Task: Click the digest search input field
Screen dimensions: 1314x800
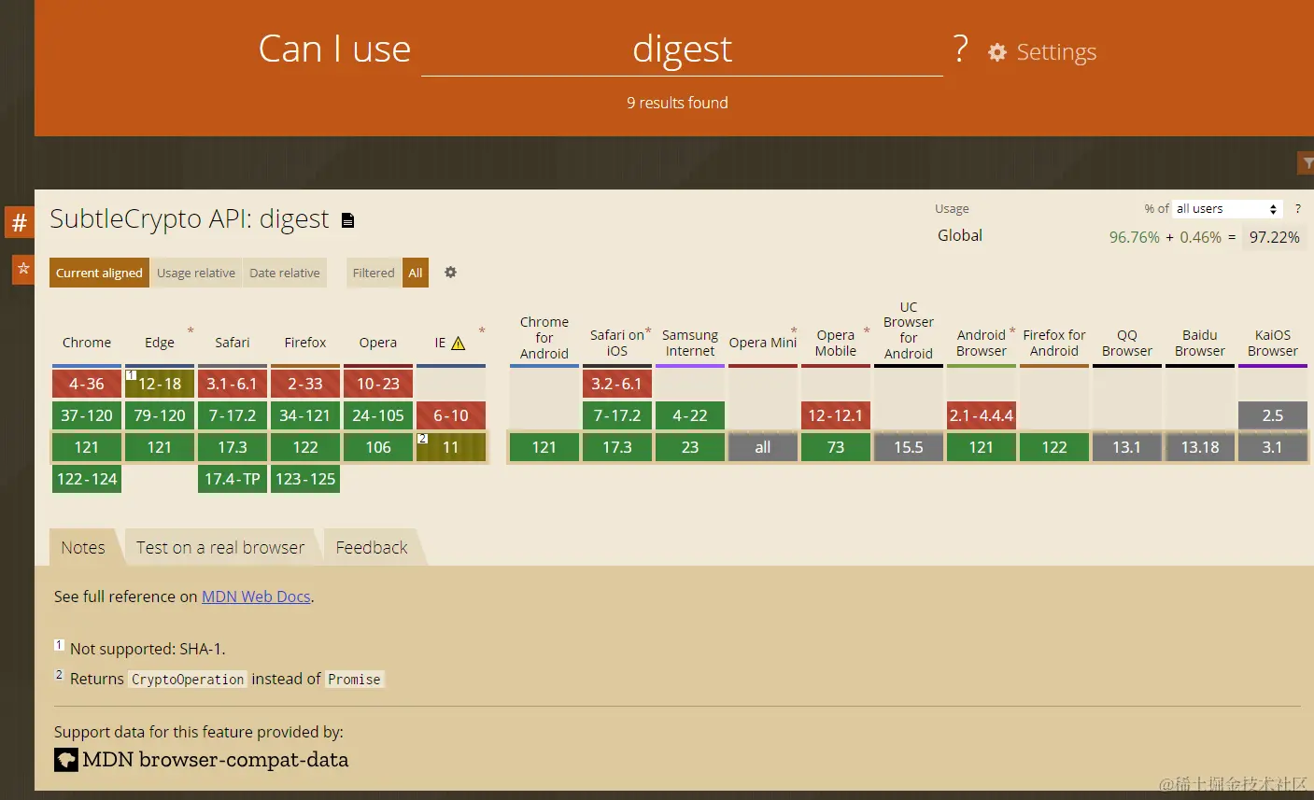Action: coord(682,49)
